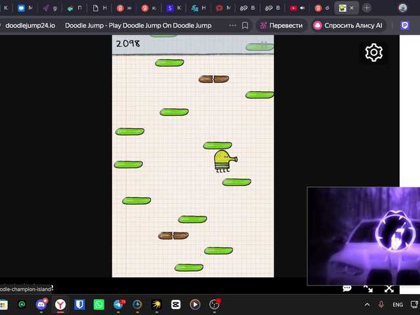Open the round dial taskbar app

point(137,304)
